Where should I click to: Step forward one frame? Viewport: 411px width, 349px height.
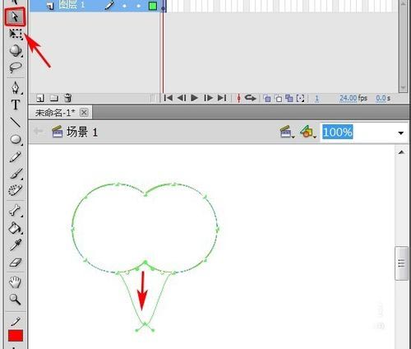click(x=208, y=98)
